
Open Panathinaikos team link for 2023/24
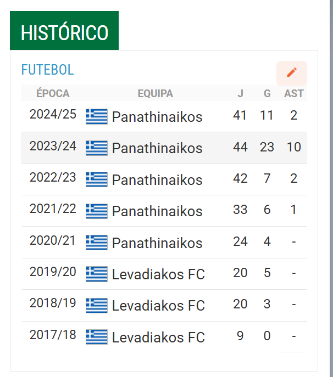[157, 148]
